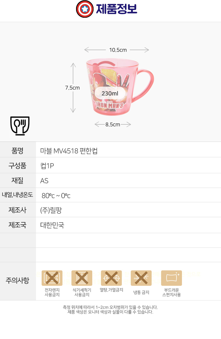Click the 주의사항 row label

(17, 280)
